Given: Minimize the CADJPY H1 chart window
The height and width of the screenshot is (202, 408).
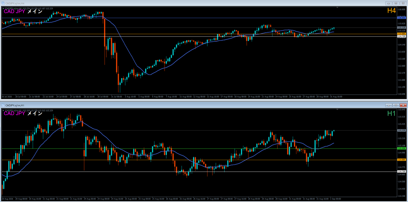Looking at the screenshot, I should pyautogui.click(x=389, y=105).
